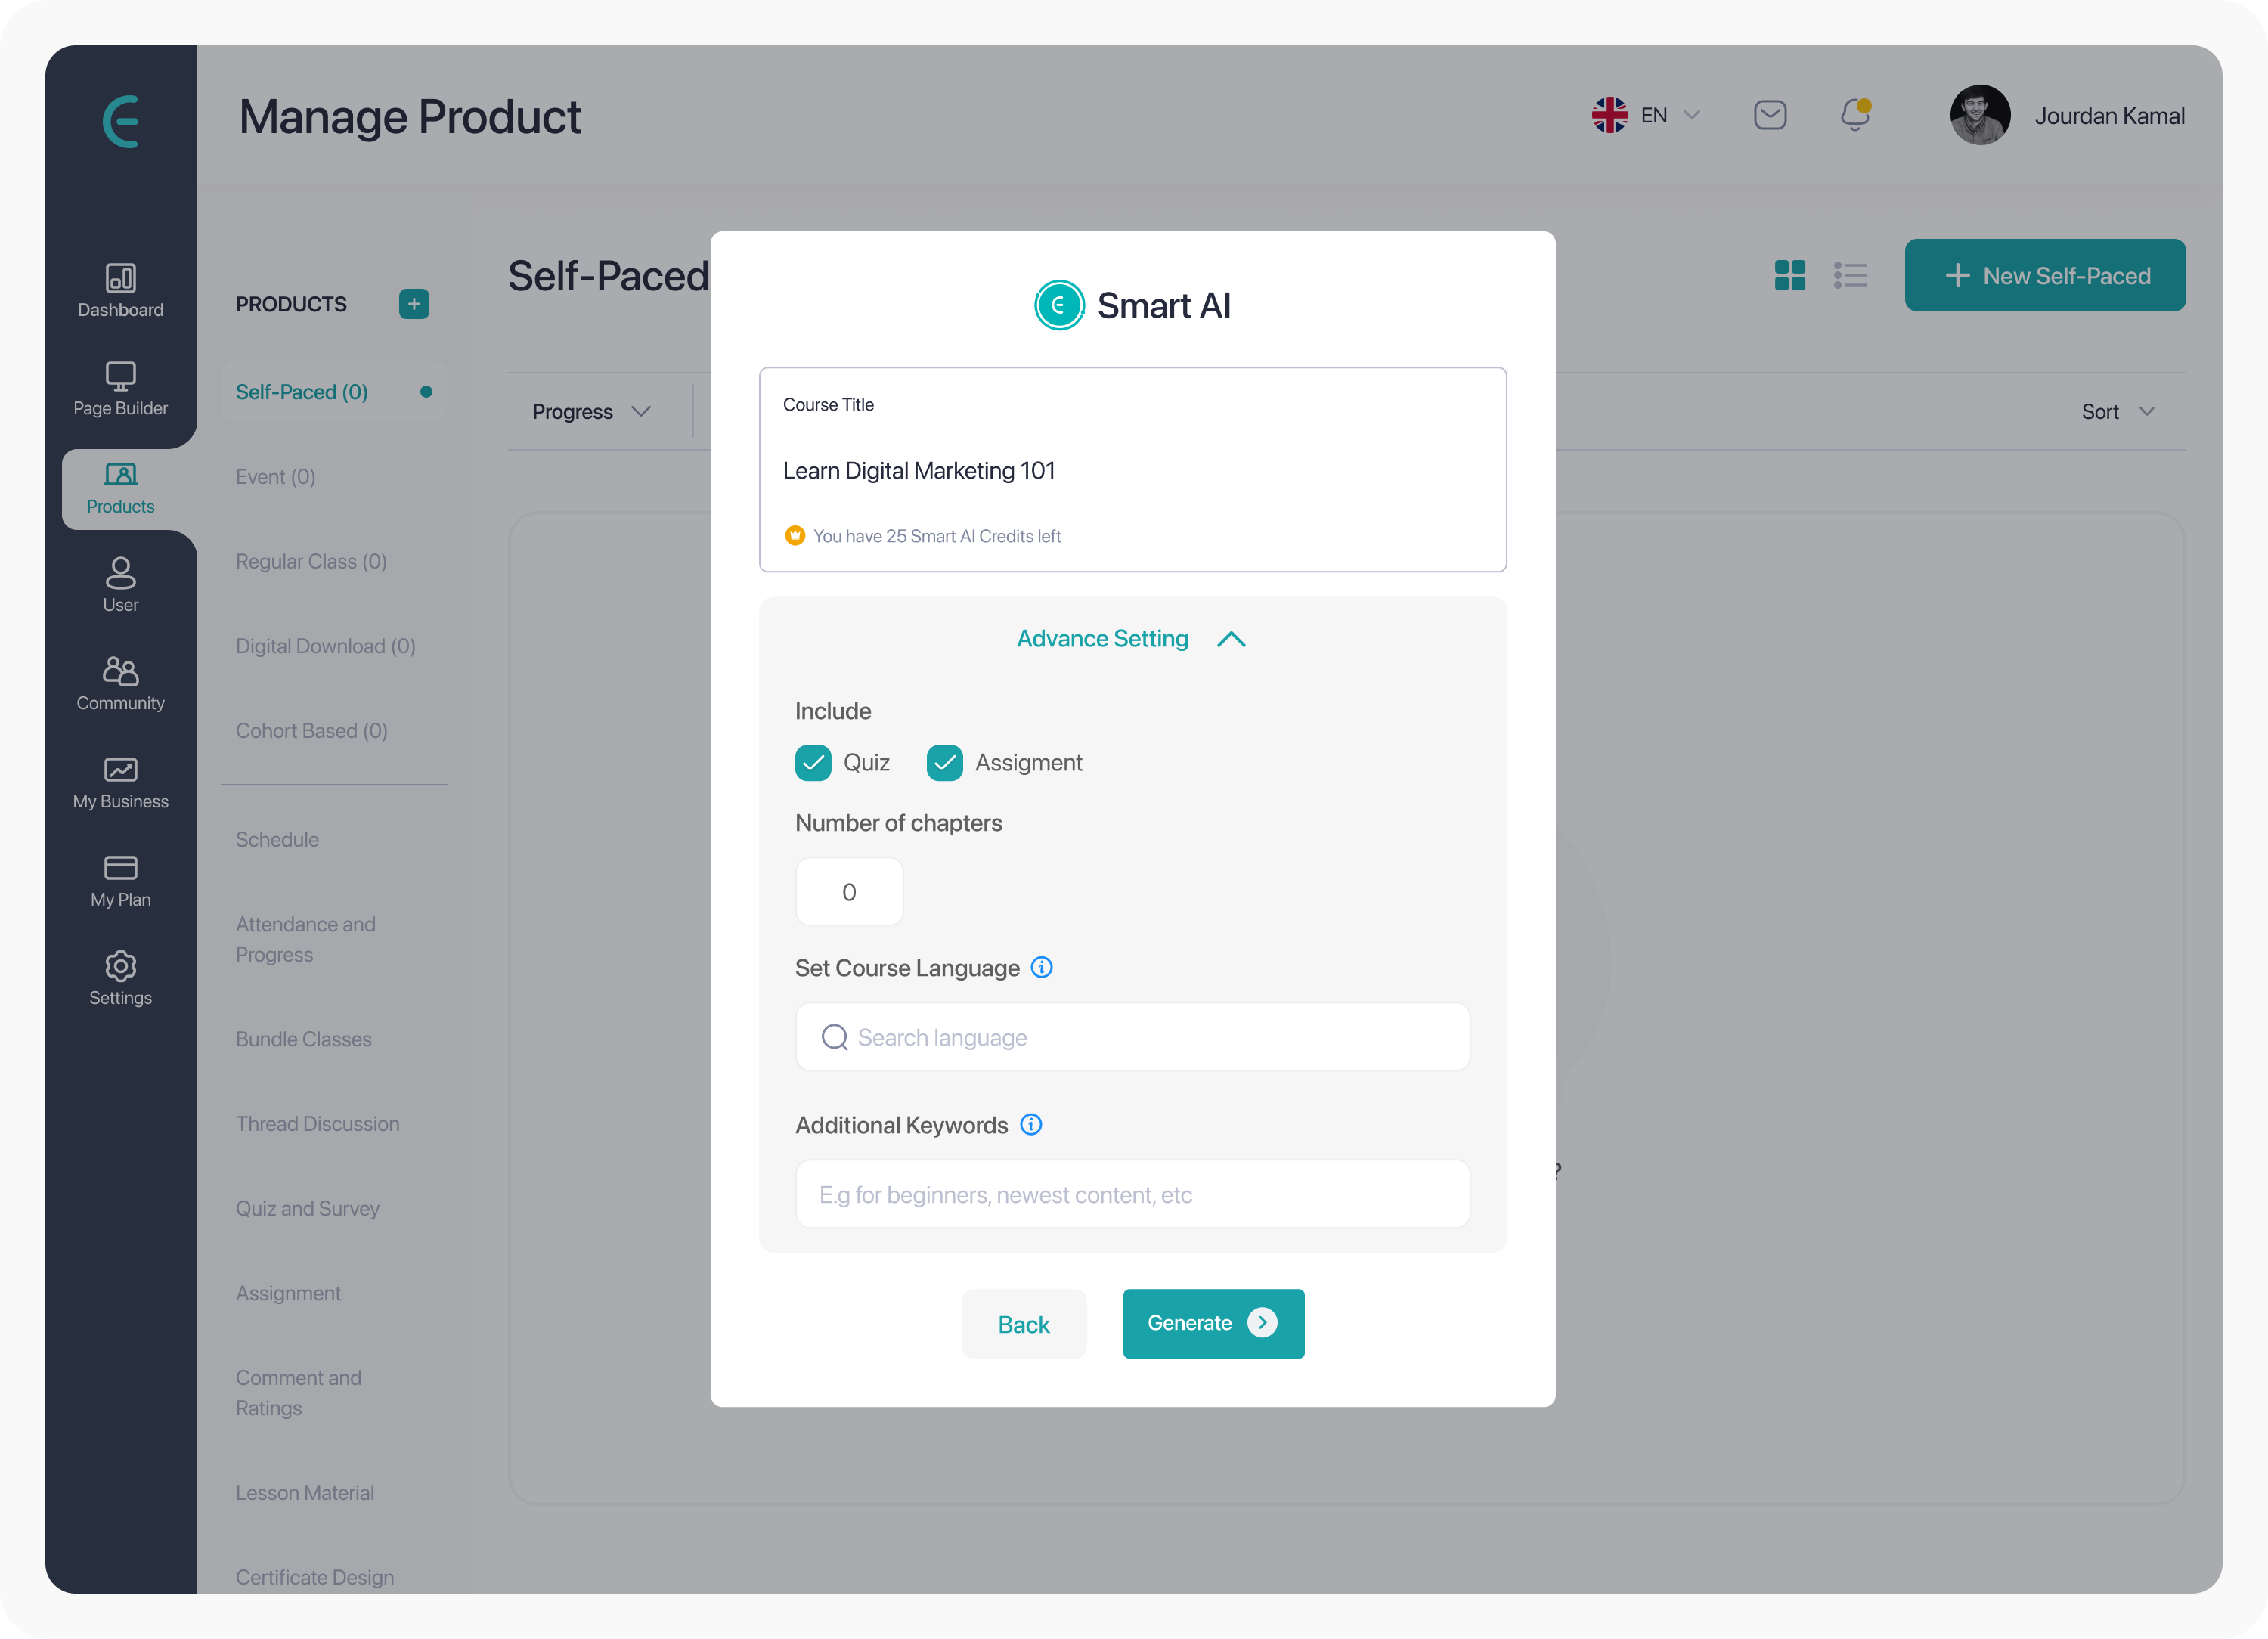Open the Dashboard sidebar icon

[x=120, y=278]
